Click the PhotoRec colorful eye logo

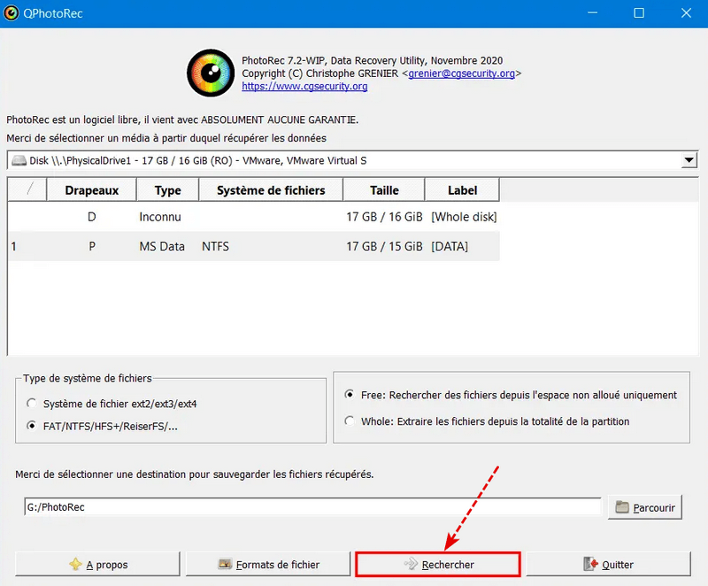point(210,73)
